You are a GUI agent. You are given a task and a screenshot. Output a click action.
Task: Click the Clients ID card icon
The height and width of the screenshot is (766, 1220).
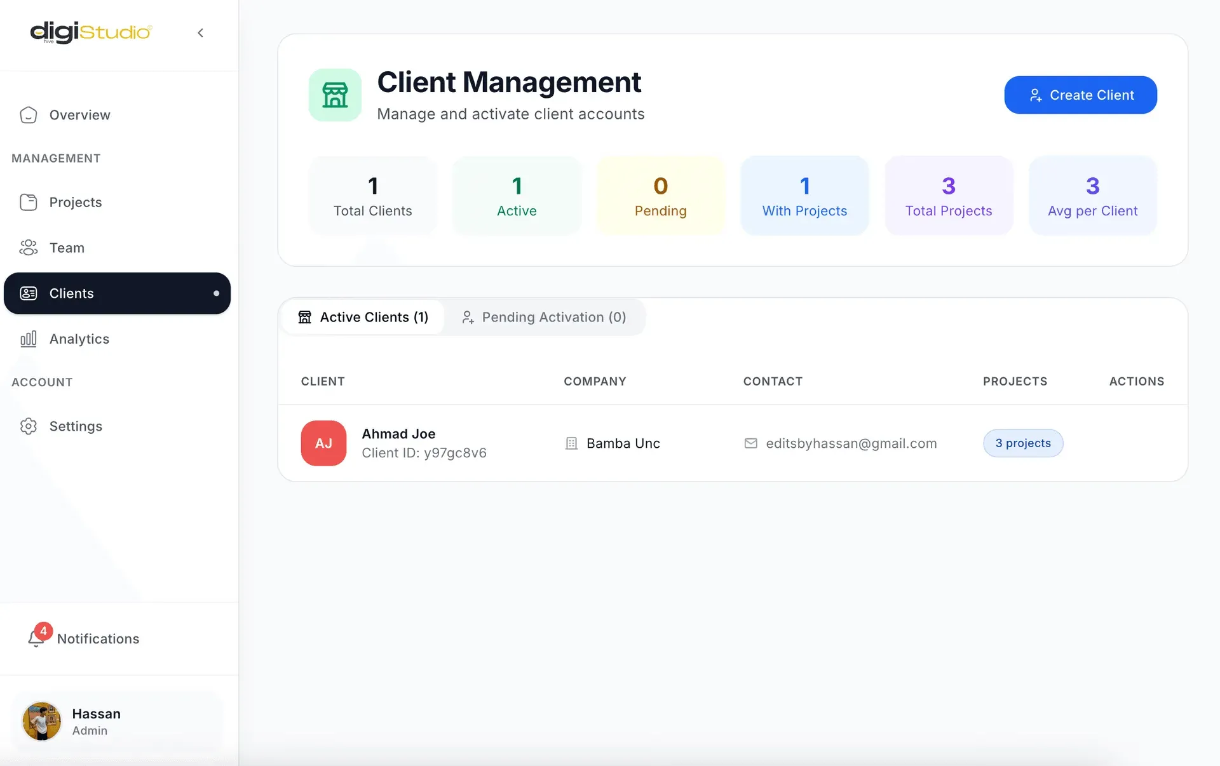29,293
